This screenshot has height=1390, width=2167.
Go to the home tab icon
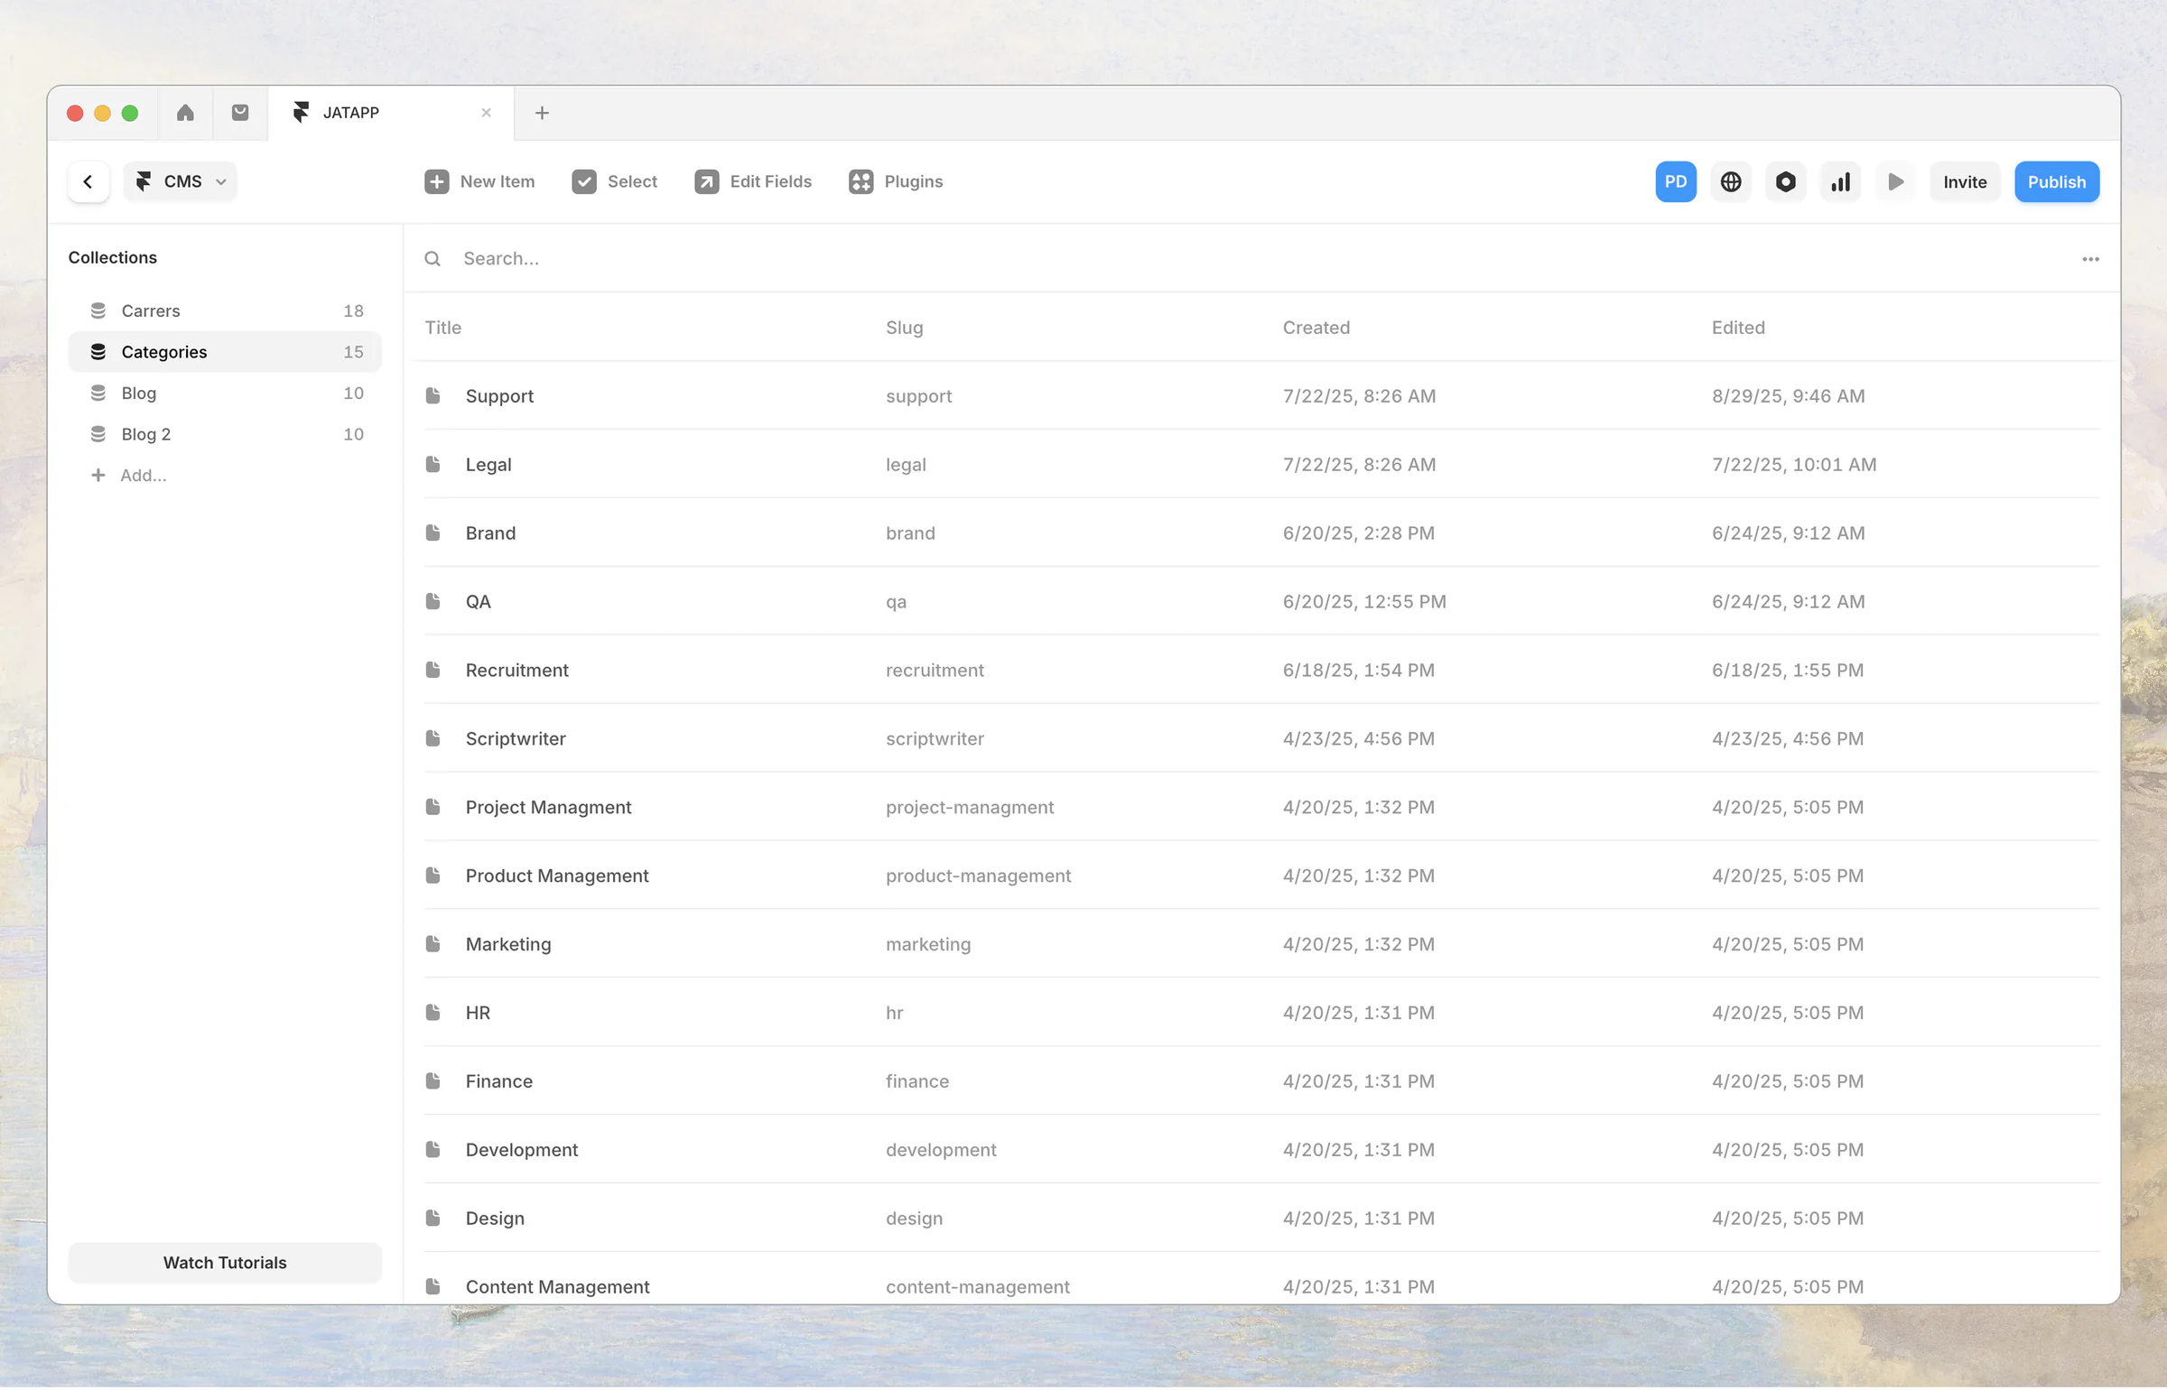point(185,113)
